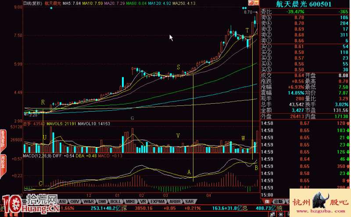351x217 pixels.
Task: Click the cyan diamond marker at chart top-left
Action: coord(51,8)
